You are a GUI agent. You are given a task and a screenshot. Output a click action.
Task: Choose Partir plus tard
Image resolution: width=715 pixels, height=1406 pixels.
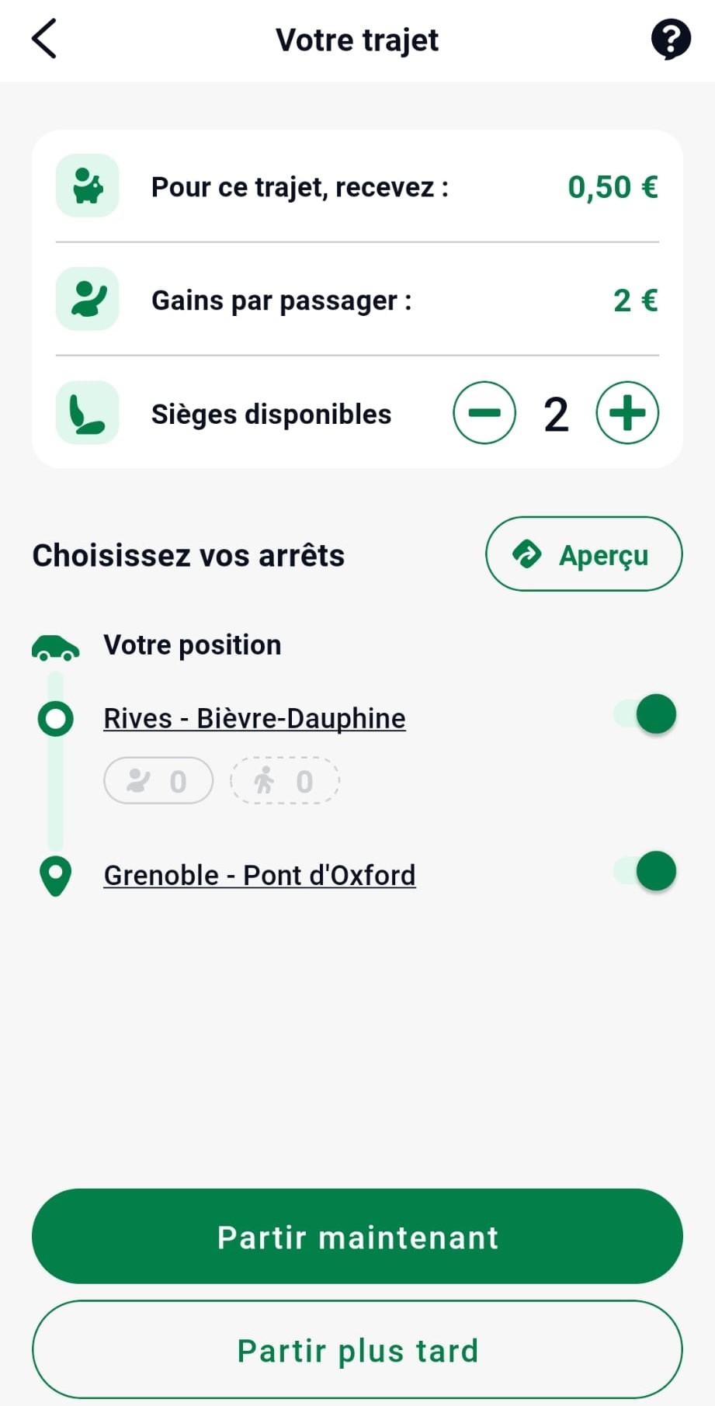click(357, 1350)
